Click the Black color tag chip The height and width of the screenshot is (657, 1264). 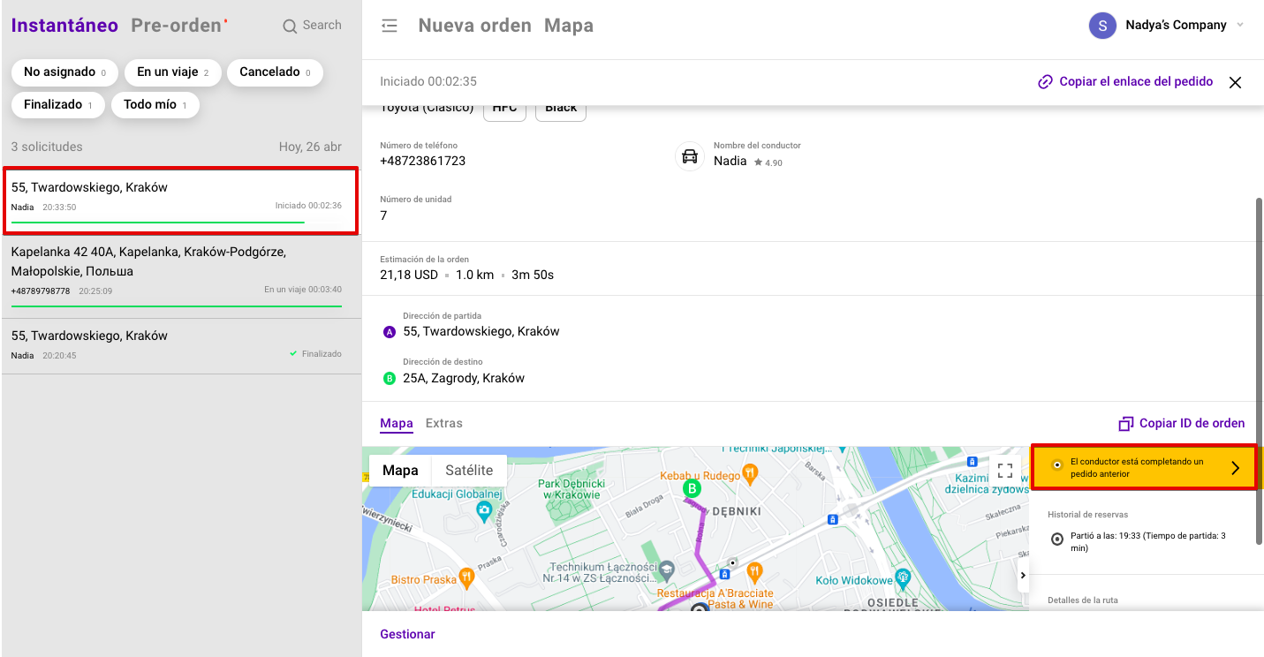[561, 109]
